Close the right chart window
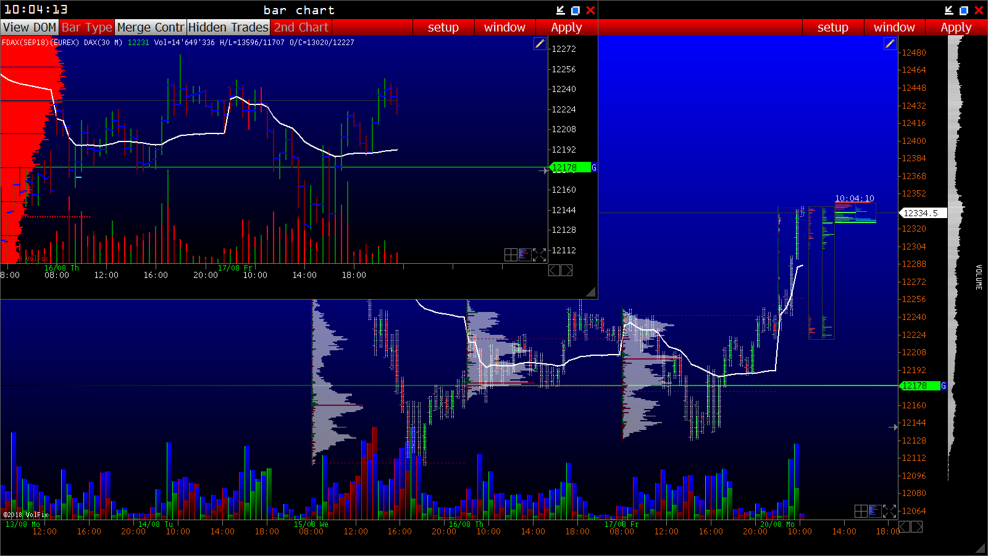 click(x=979, y=10)
